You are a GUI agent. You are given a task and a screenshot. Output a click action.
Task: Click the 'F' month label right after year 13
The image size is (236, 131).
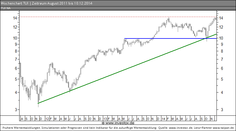pyautogui.click(x=109, y=119)
